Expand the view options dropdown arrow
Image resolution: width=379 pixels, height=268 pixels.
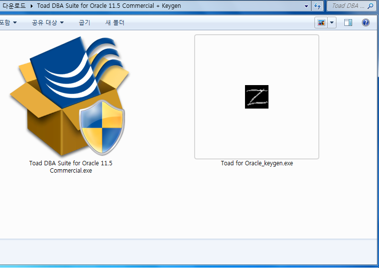[332, 22]
